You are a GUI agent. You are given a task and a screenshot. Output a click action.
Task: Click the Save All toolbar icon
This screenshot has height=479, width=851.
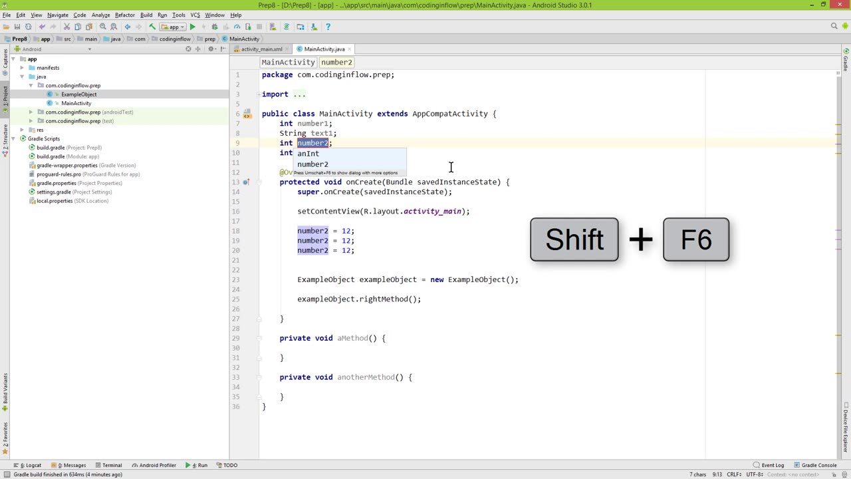[x=17, y=27]
